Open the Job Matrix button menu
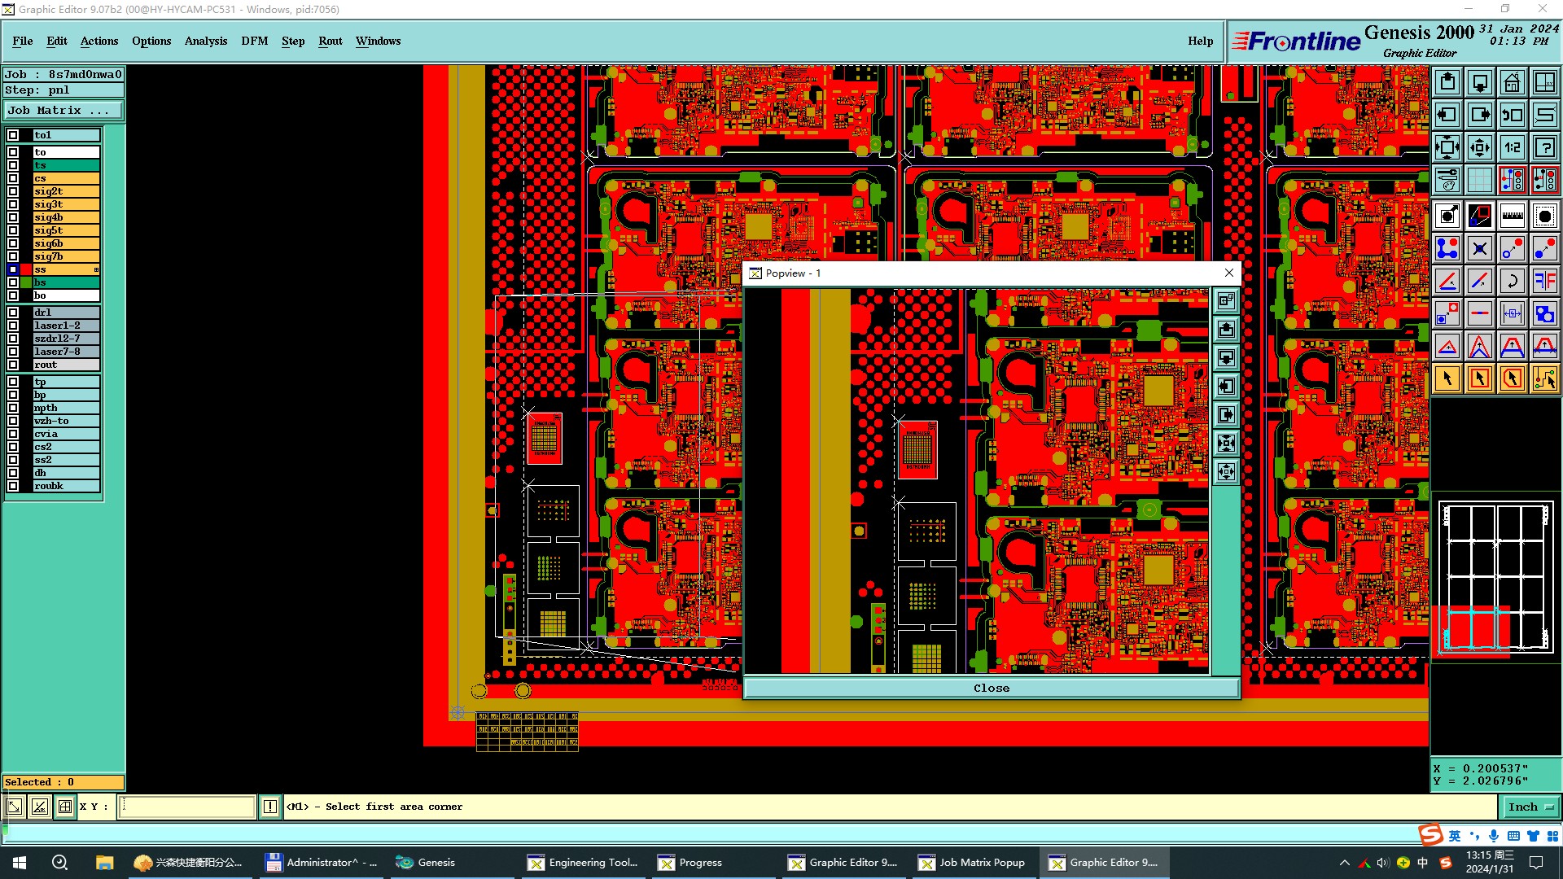The height and width of the screenshot is (879, 1563). pos(63,111)
